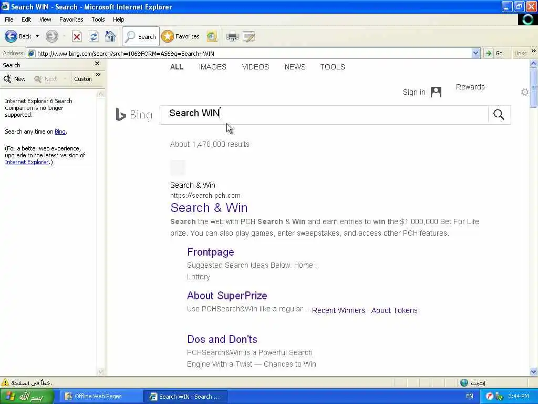Image resolution: width=538 pixels, height=404 pixels.
Task: Open the Tools menu
Action: coord(98,19)
